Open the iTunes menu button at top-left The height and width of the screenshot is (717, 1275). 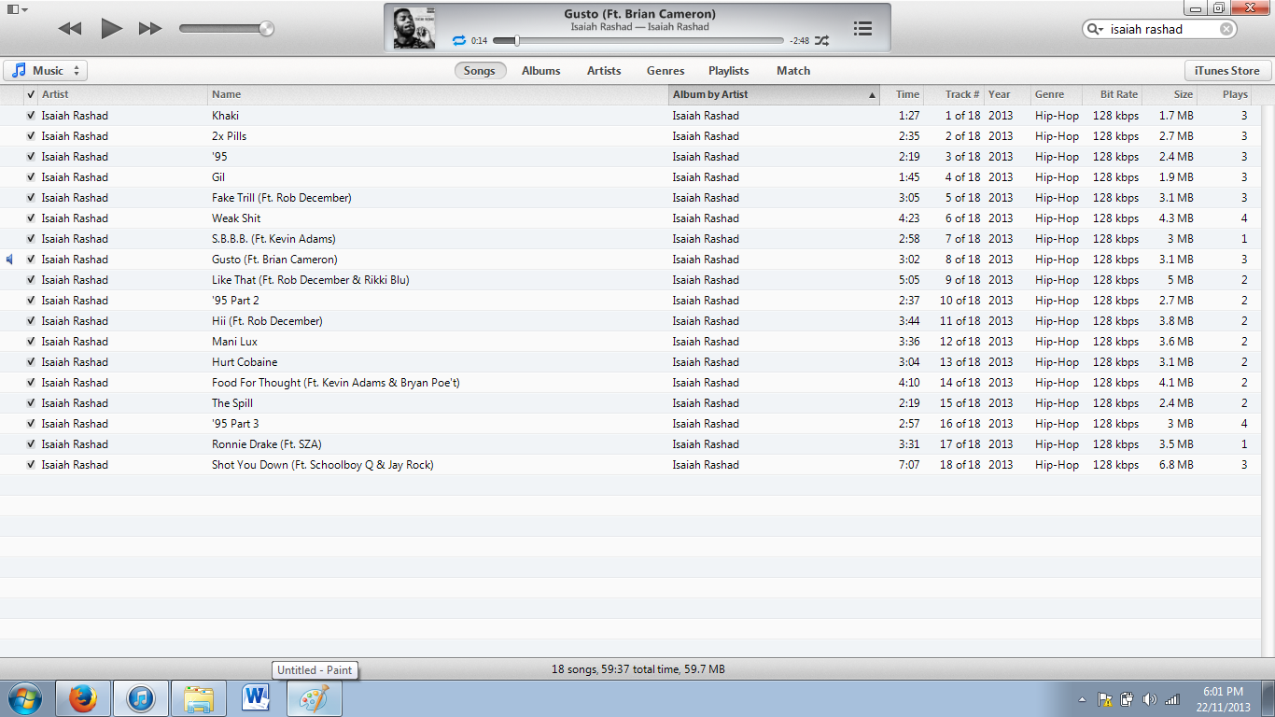(x=17, y=9)
